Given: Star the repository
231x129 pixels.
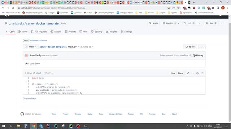Looking at the screenshot, I should (x=211, y=23).
